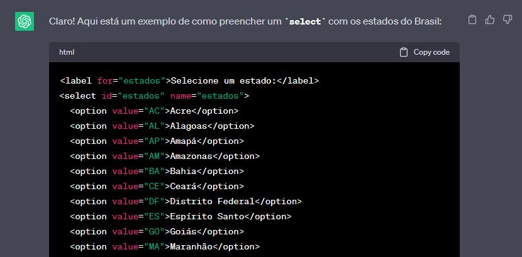Viewport: 522px width, 257px height.
Task: Give the response a thumbs down
Action: [508, 21]
